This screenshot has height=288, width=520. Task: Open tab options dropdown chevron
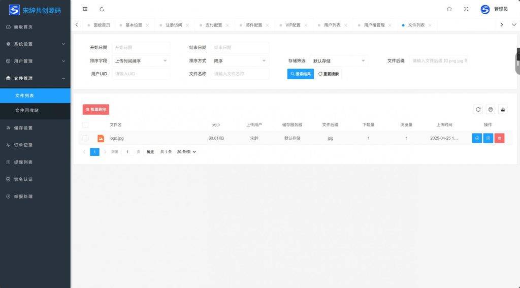[x=514, y=25]
